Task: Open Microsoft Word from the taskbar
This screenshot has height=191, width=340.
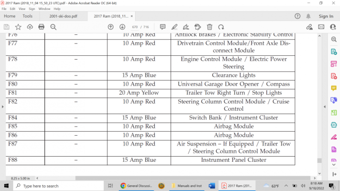Action: click(x=212, y=186)
